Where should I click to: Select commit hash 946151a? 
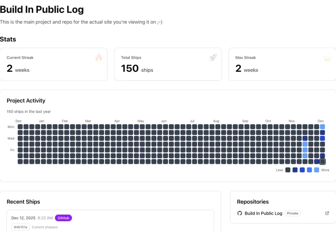pos(21,227)
